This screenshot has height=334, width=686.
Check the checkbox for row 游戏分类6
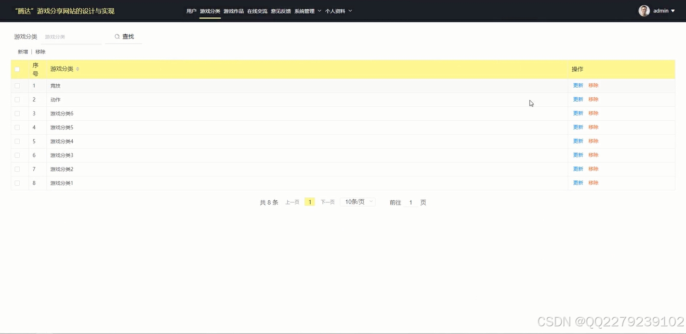pos(17,113)
